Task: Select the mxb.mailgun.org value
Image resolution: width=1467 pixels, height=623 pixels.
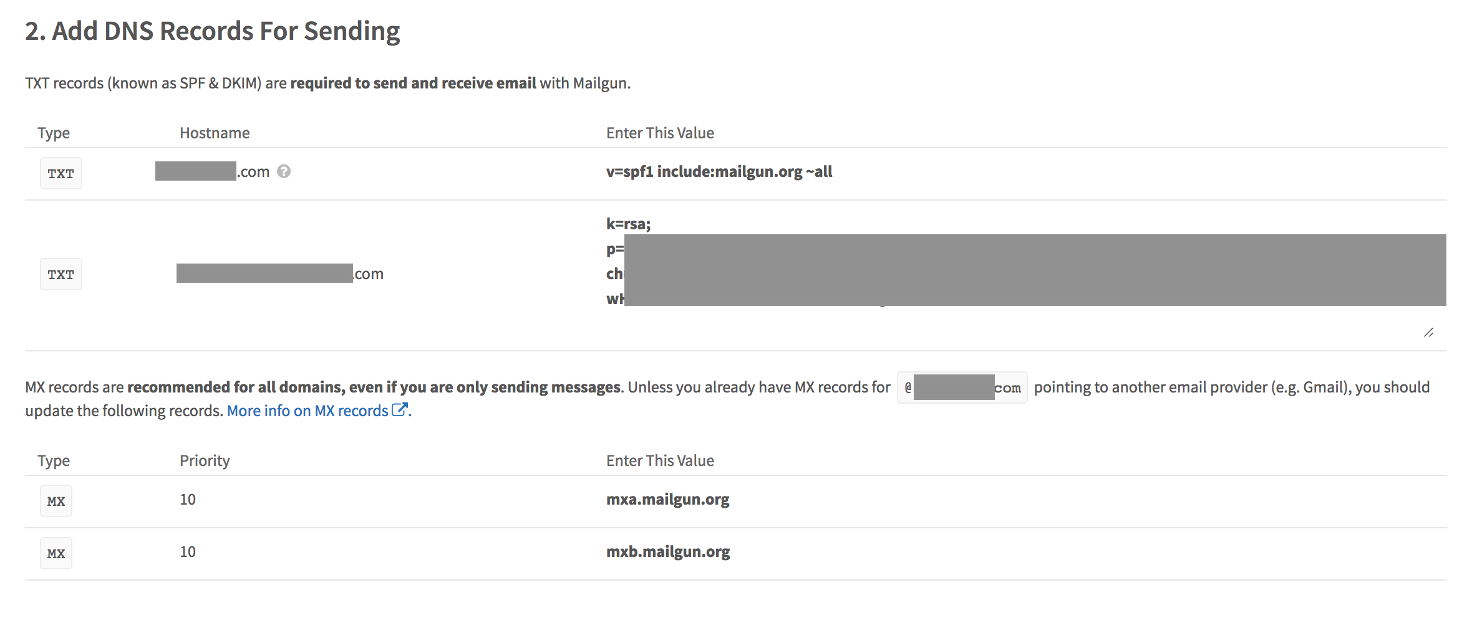Action: coord(668,552)
